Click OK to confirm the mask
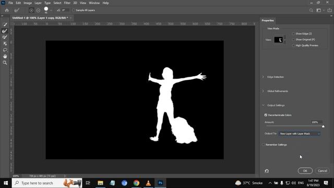This screenshot has height=188, width=334. tap(305, 171)
